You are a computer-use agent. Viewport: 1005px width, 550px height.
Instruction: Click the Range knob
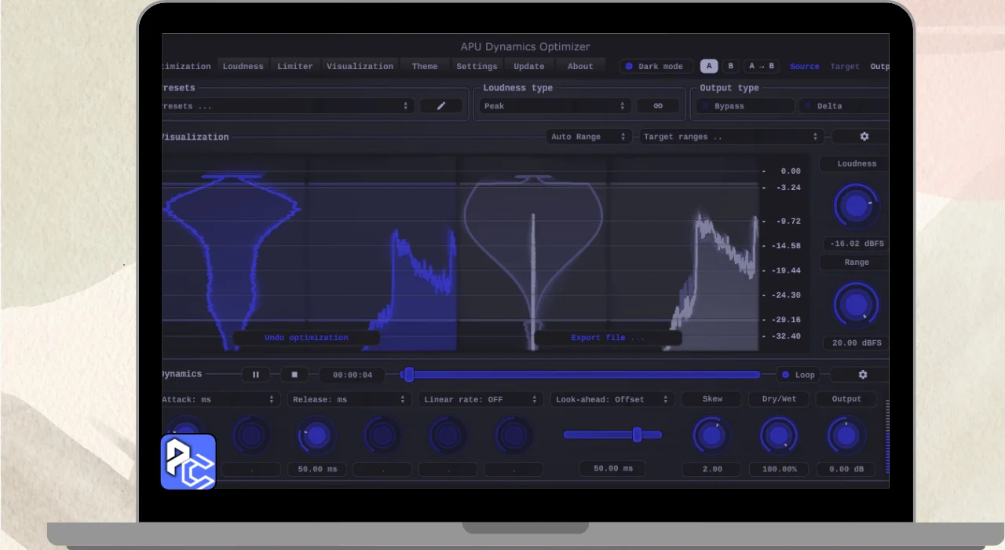(x=856, y=305)
